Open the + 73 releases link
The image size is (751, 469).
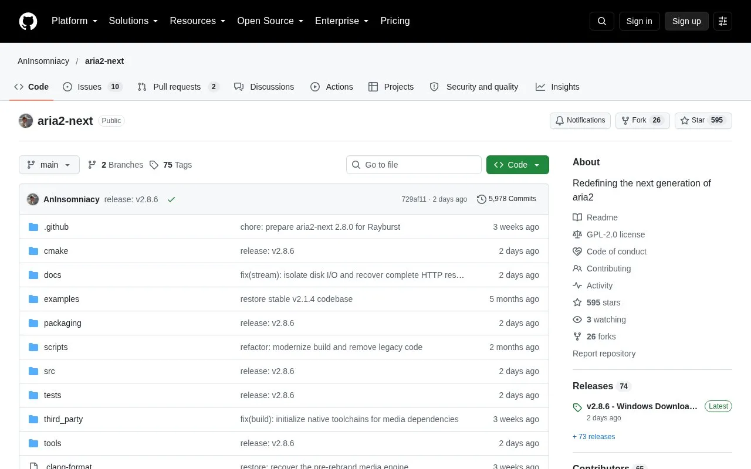[594, 437]
